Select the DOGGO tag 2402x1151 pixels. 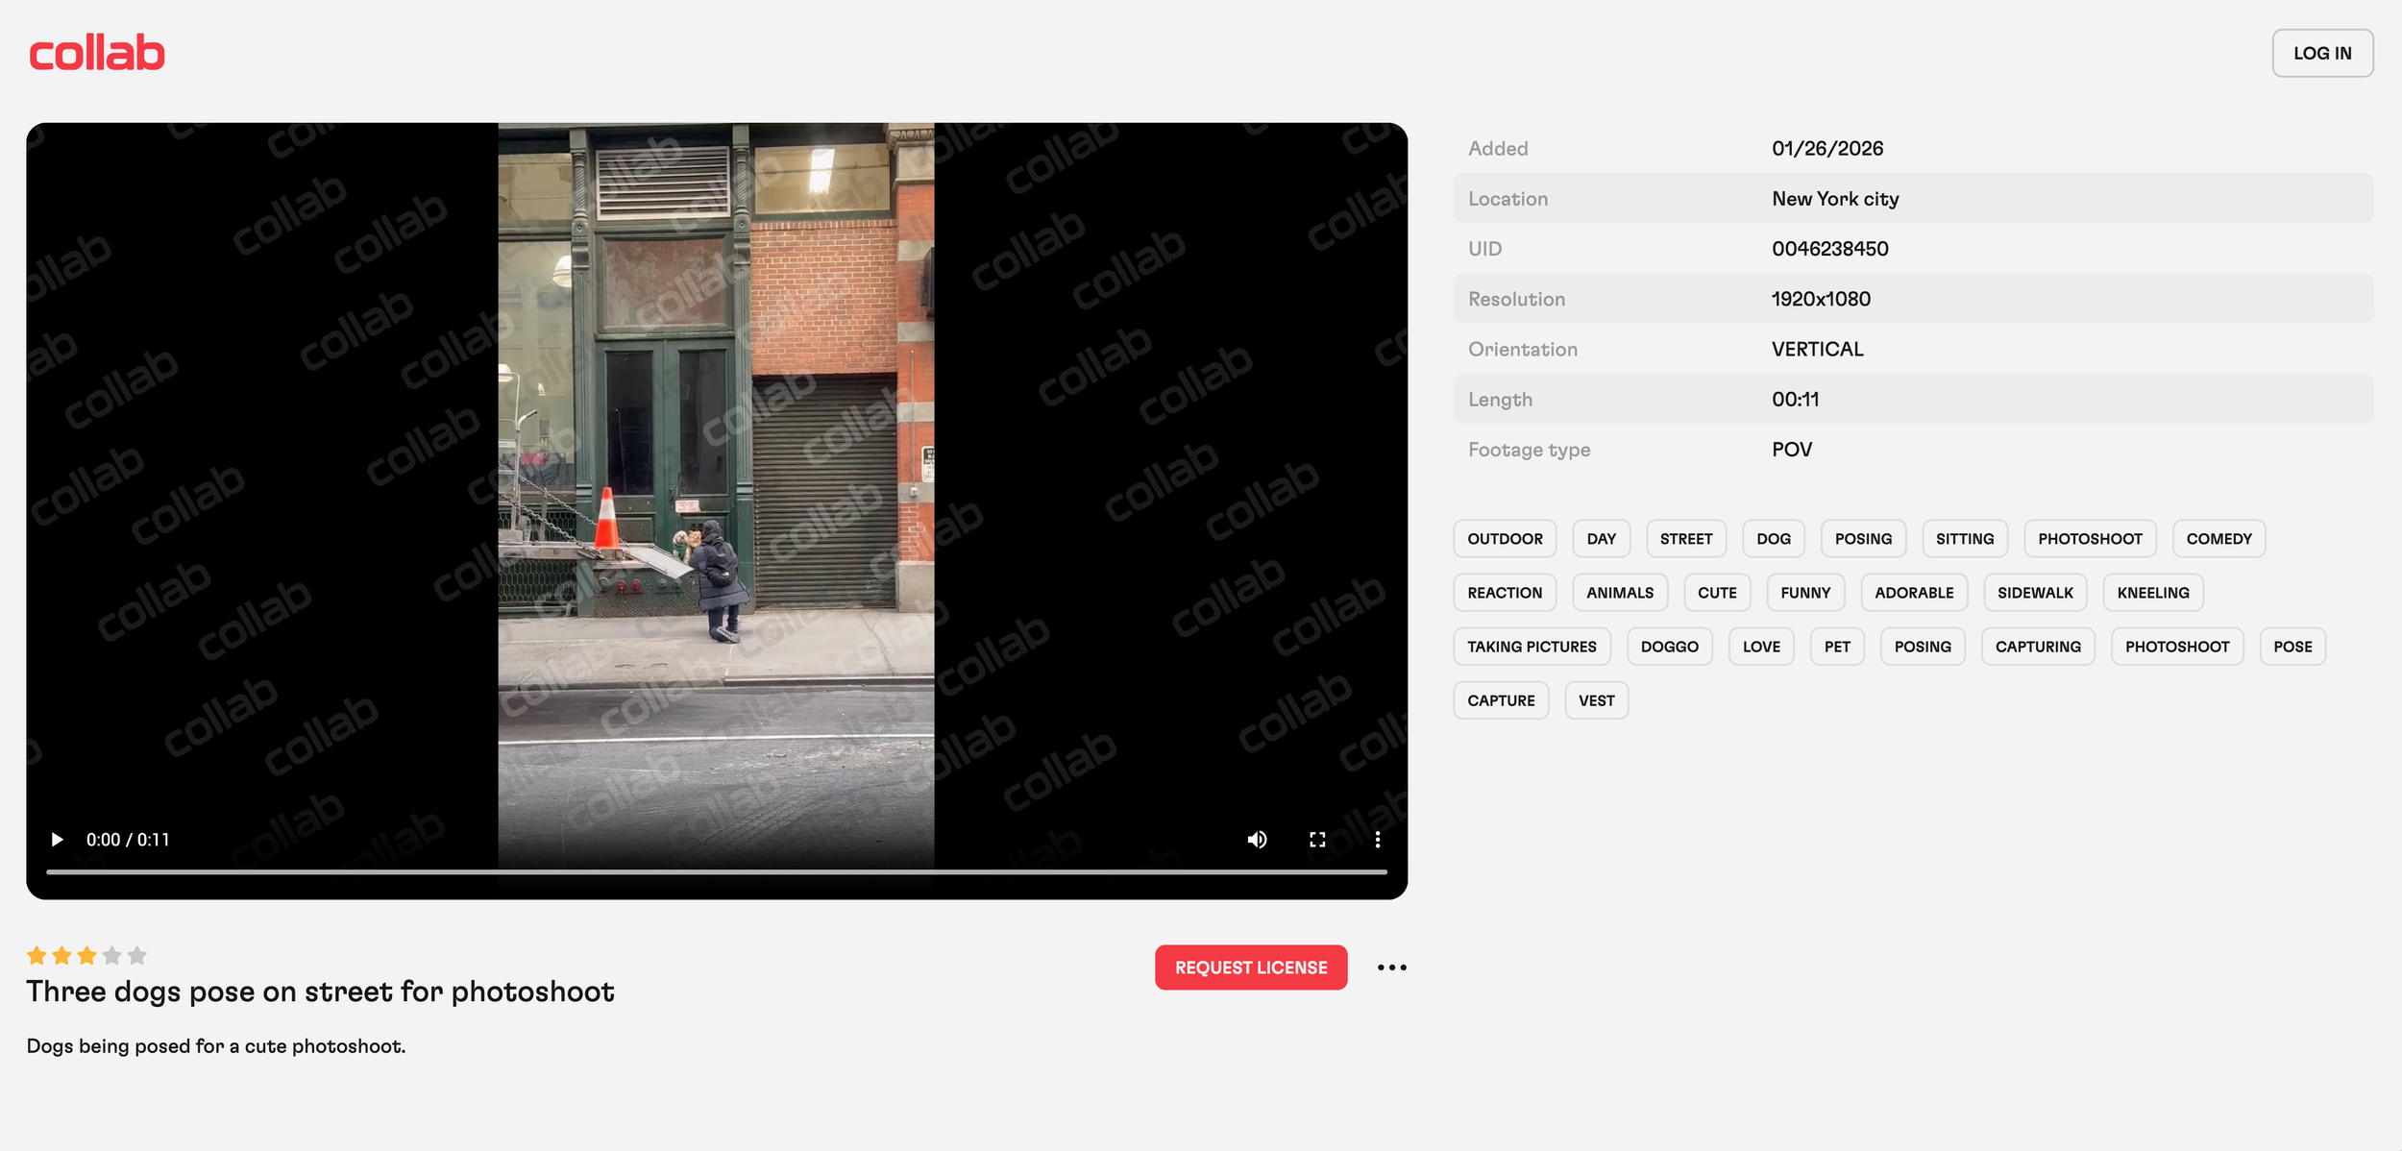tap(1669, 647)
